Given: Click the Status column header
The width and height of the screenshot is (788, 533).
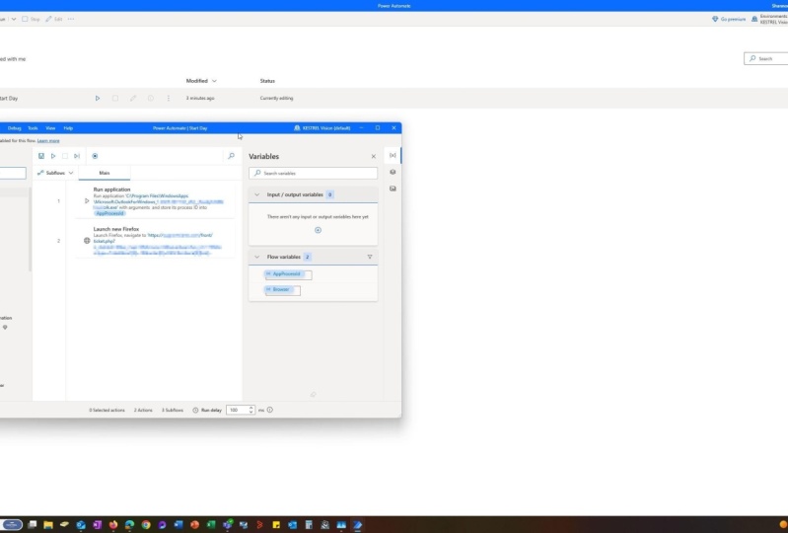Looking at the screenshot, I should (267, 81).
